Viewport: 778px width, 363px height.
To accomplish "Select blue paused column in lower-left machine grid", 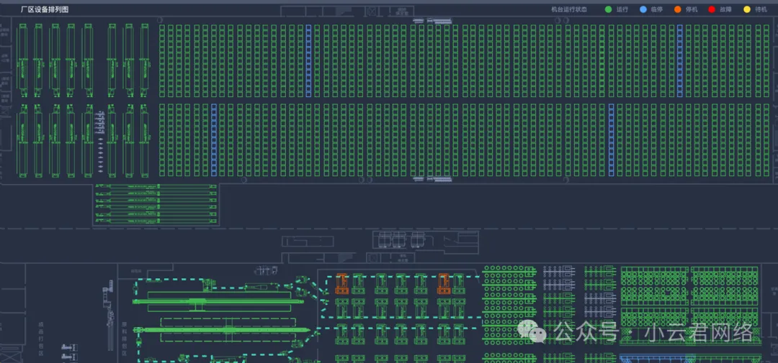I will coord(213,139).
